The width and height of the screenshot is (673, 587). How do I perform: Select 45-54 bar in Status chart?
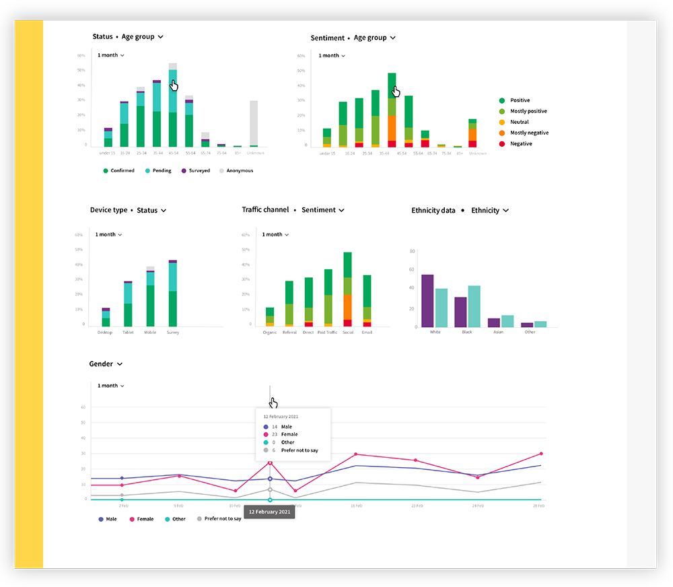tap(173, 105)
